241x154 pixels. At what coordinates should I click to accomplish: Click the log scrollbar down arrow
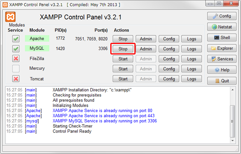point(233,140)
